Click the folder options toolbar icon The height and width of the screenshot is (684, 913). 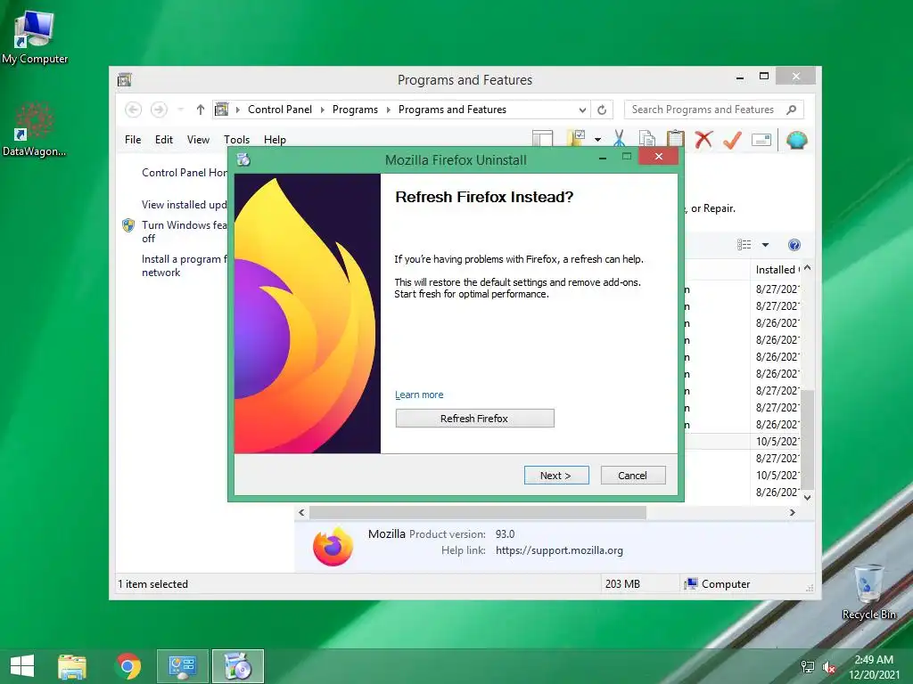pyautogui.click(x=576, y=138)
